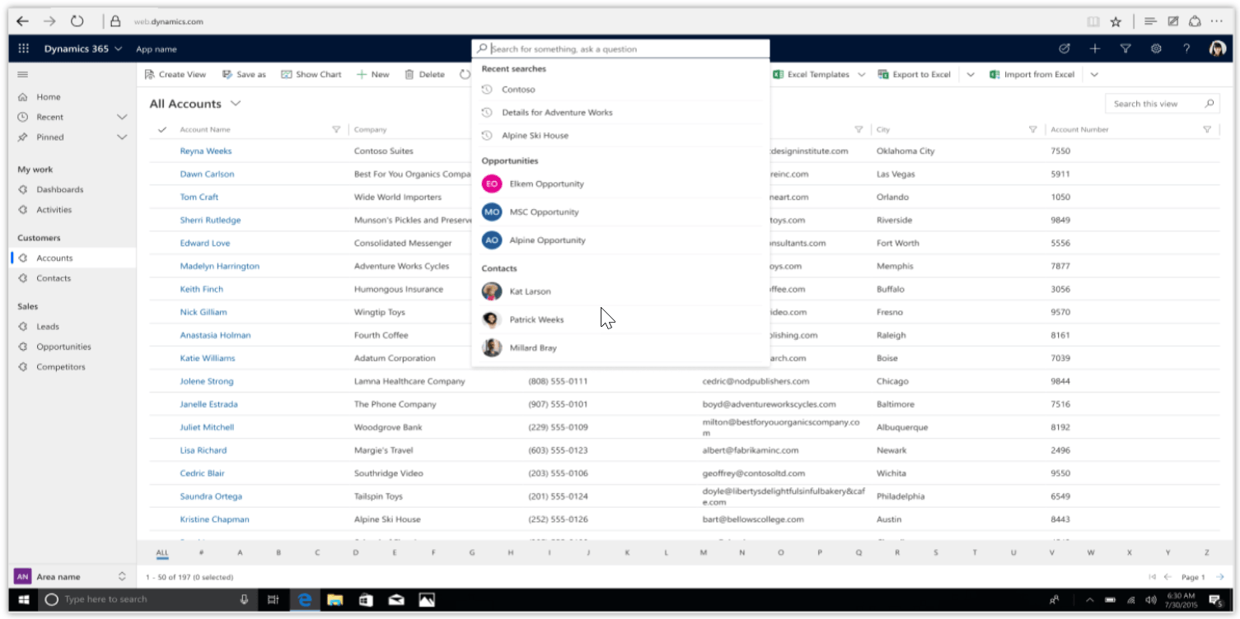Expand the Recent section chevron
The height and width of the screenshot is (619, 1240).
122,117
